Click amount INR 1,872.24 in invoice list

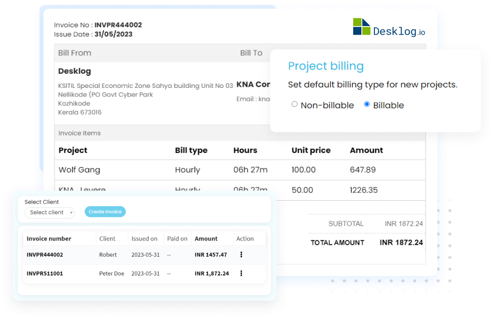click(212, 274)
